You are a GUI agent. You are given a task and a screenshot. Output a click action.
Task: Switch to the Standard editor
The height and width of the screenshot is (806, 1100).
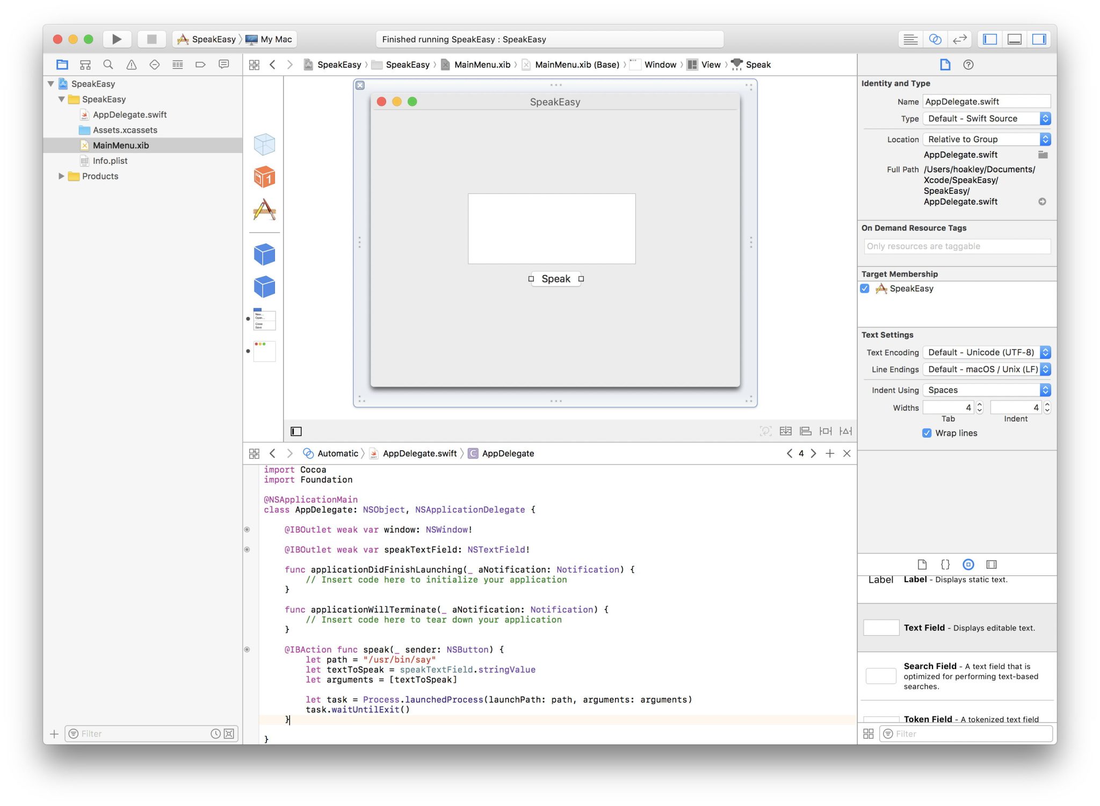910,39
